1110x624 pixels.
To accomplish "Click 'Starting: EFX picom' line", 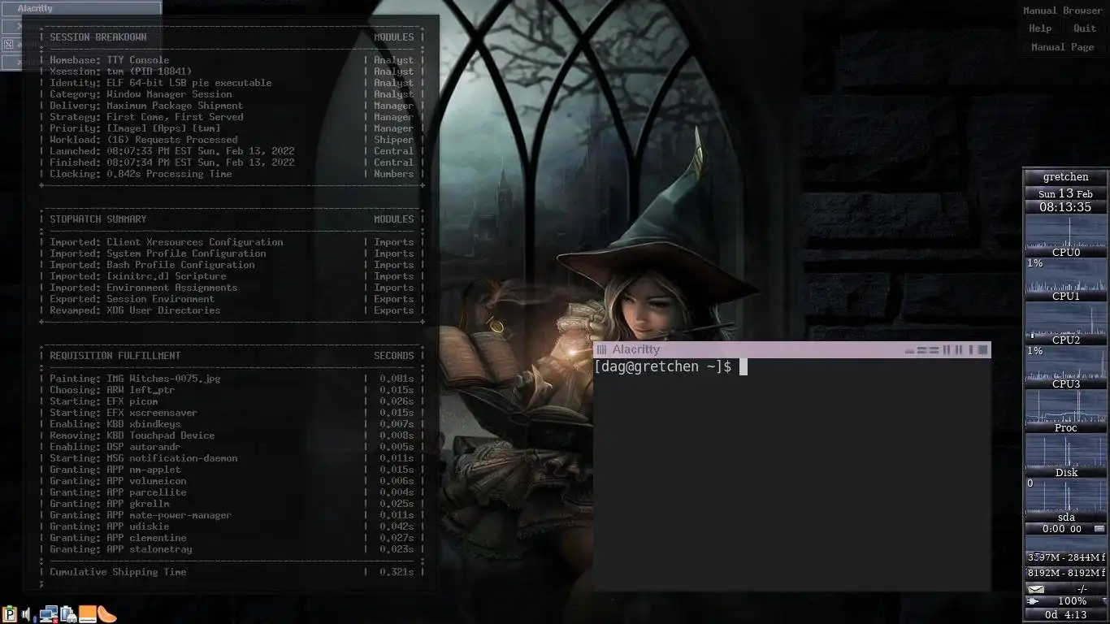I will 104,401.
